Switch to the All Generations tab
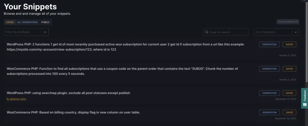Screen dimensions: 308x126 click(27, 22)
